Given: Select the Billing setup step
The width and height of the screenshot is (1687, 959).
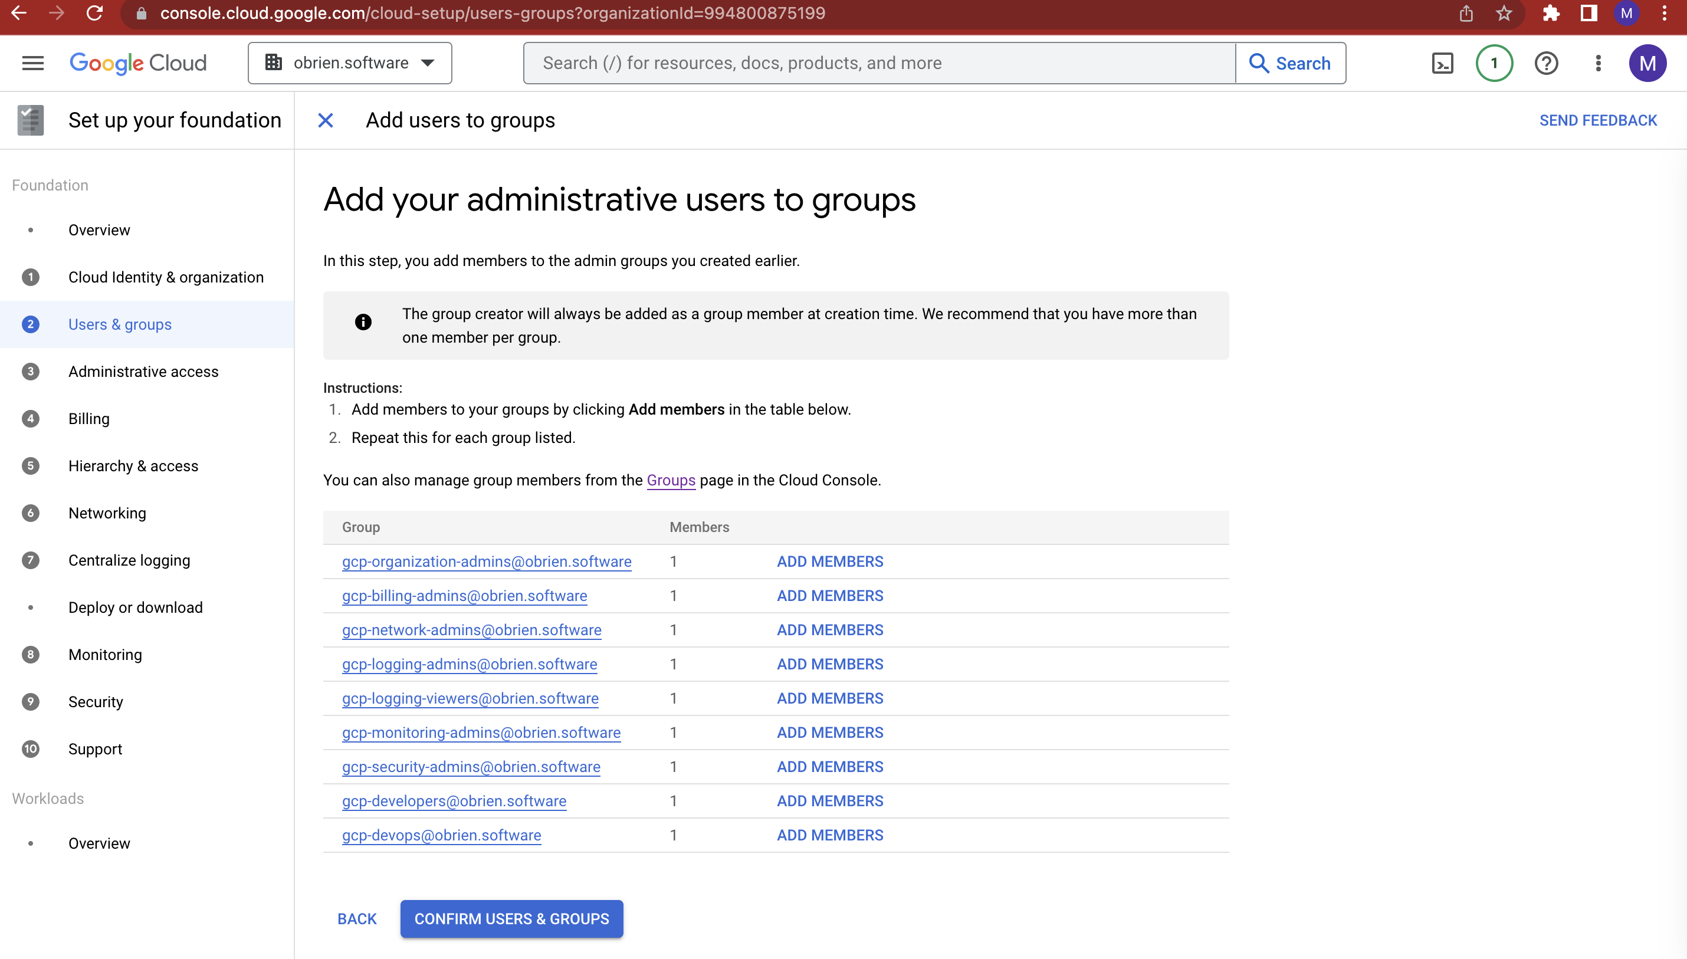Looking at the screenshot, I should (88, 418).
